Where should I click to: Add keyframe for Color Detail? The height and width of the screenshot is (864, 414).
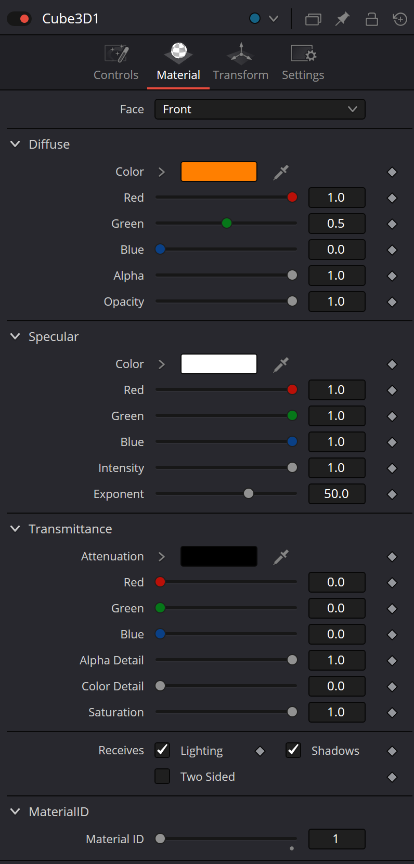tap(392, 687)
